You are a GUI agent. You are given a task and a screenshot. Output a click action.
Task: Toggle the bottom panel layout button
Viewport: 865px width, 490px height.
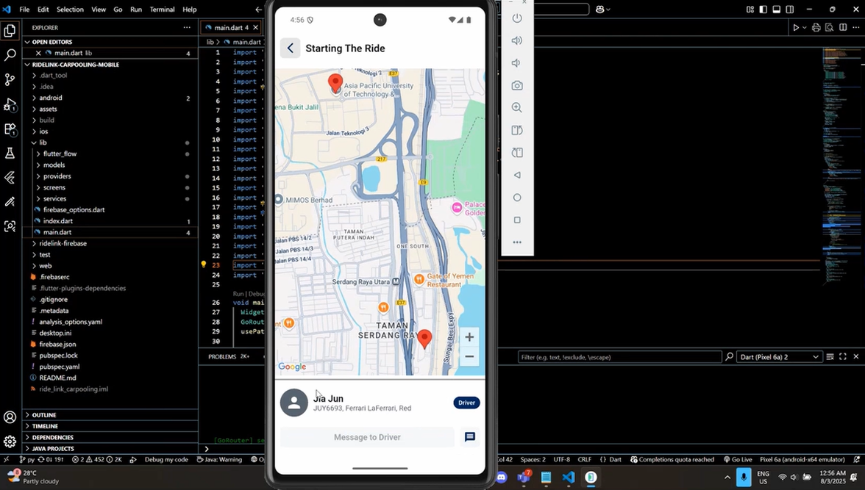[776, 10]
